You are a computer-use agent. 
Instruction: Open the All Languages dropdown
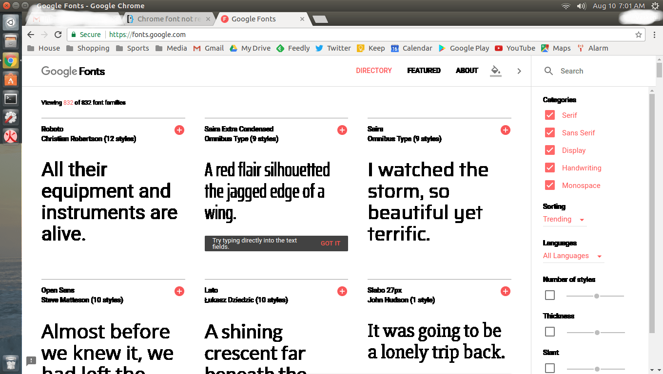pyautogui.click(x=573, y=256)
